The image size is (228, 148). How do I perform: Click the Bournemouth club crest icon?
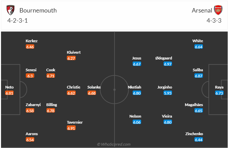click(11, 10)
